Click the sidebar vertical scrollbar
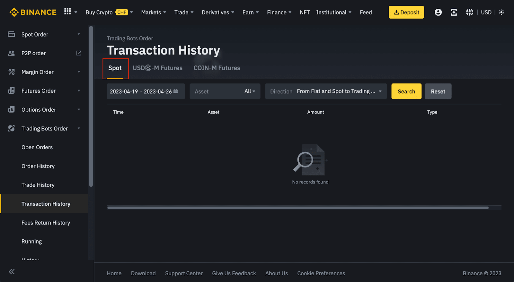This screenshot has height=282, width=514. 91,106
